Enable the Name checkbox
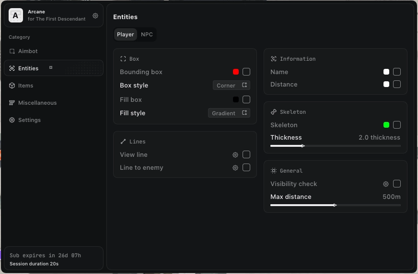 [x=397, y=72]
